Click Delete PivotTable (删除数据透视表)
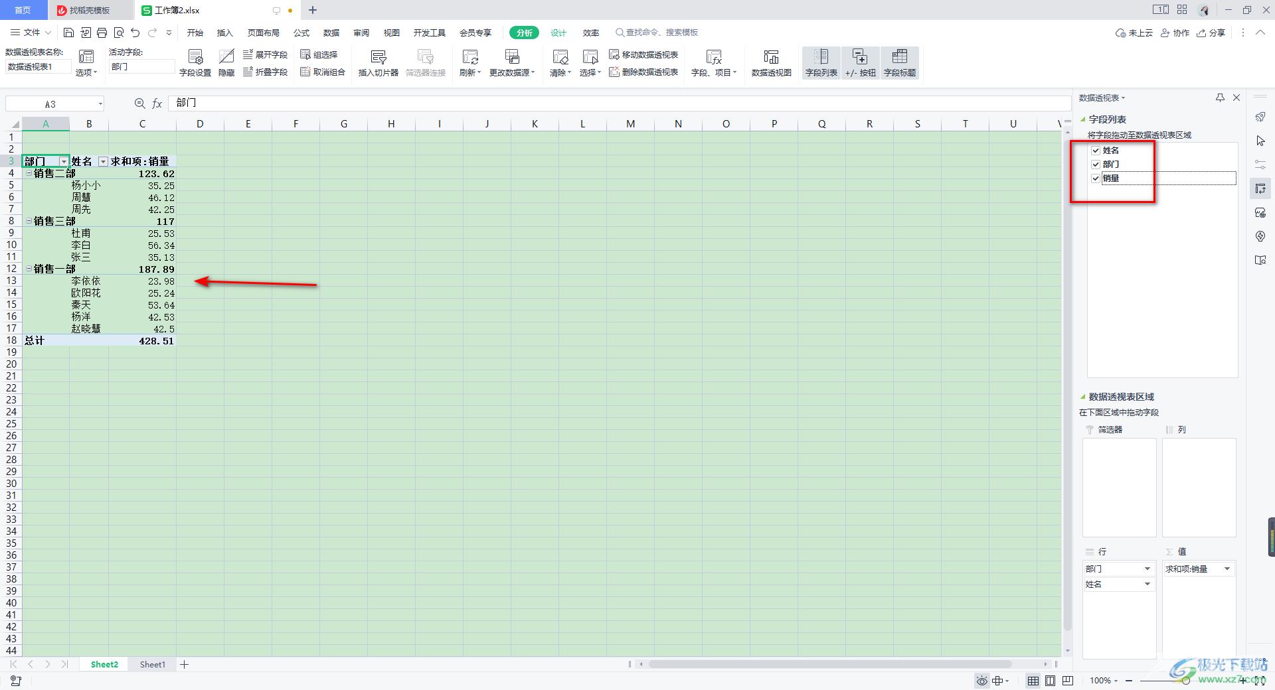Viewport: 1275px width, 690px height. (643, 72)
